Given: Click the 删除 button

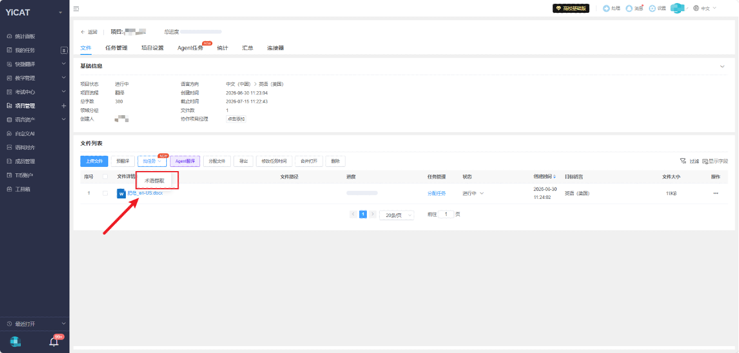Looking at the screenshot, I should pyautogui.click(x=335, y=161).
